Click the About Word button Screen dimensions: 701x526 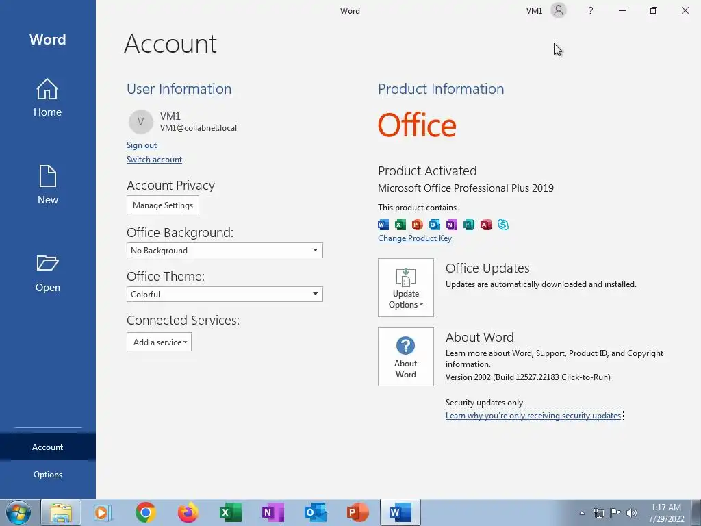[405, 357]
